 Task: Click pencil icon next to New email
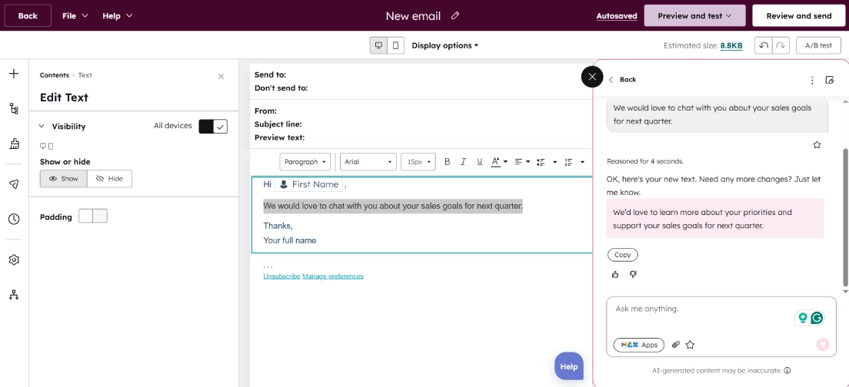point(455,15)
